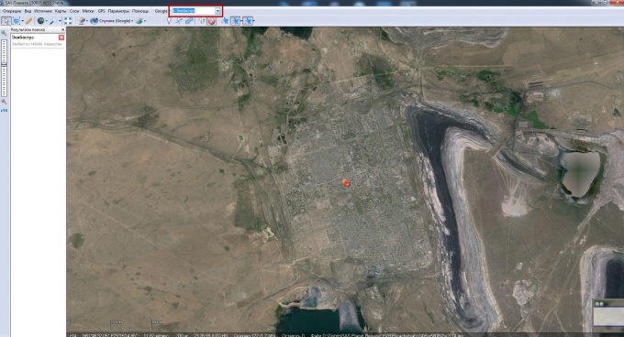Select the arrow cursor move tool
Viewport: 624px width, 337px height.
click(6, 21)
